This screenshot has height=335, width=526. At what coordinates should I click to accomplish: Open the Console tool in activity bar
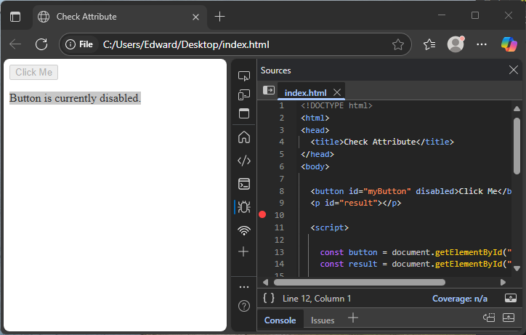[244, 184]
